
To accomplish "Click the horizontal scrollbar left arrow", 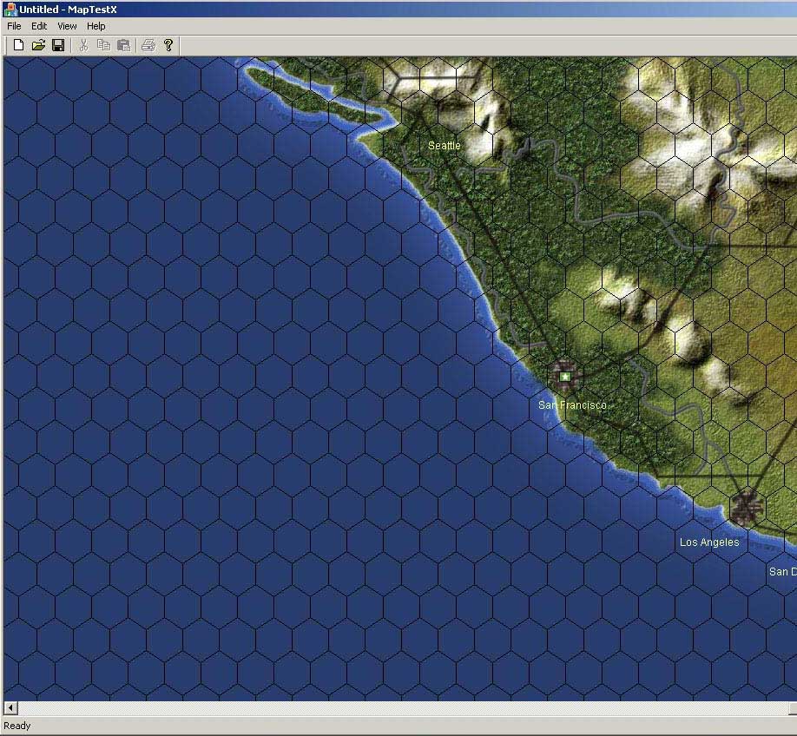I will tap(10, 707).
